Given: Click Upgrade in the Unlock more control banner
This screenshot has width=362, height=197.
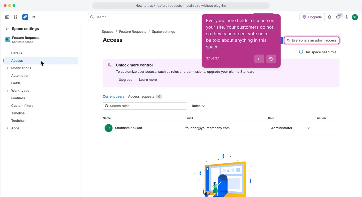Looking at the screenshot, I should click(x=125, y=80).
